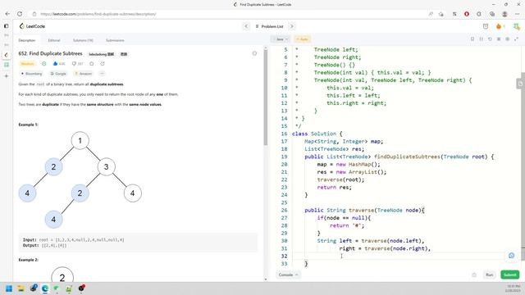Click the LeetCode sidebar tab icon
This screenshot has height=295, width=525.
[7, 55]
